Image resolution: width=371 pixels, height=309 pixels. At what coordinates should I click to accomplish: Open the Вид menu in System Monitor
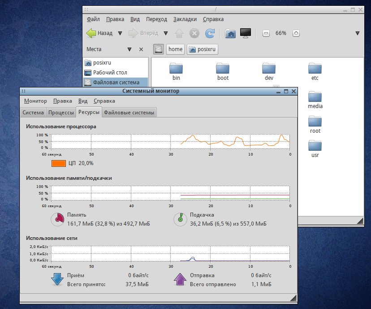[83, 101]
